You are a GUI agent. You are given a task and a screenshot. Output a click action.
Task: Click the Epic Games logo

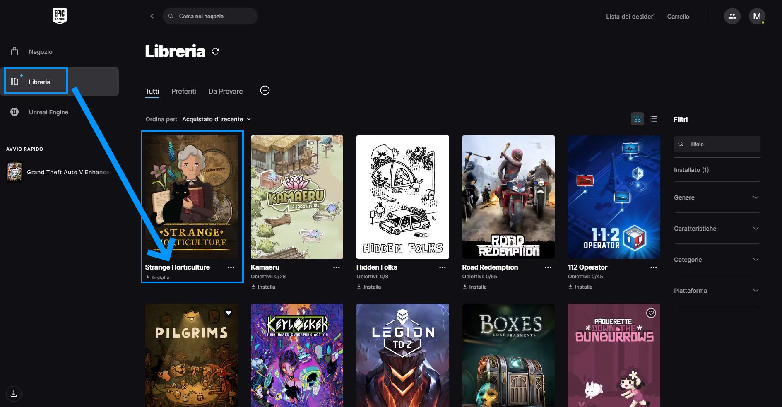point(60,16)
